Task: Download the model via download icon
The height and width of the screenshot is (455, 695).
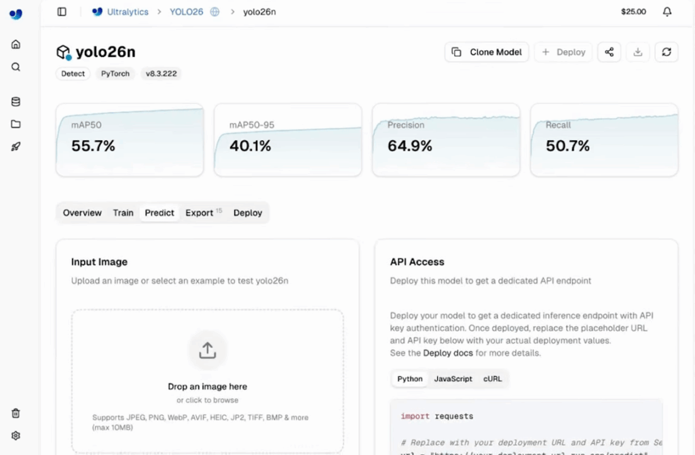Action: (x=637, y=52)
